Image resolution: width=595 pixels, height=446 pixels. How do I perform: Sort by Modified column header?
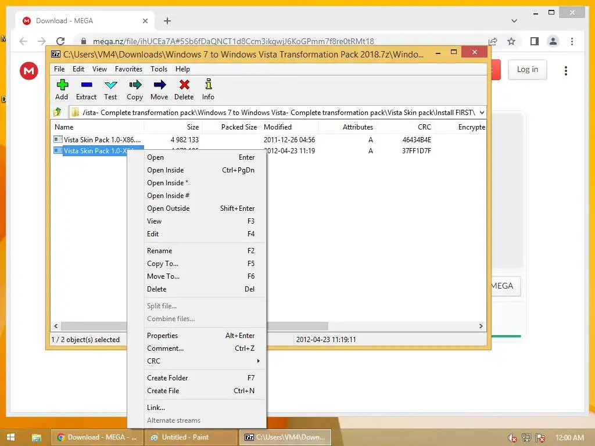tap(289, 127)
